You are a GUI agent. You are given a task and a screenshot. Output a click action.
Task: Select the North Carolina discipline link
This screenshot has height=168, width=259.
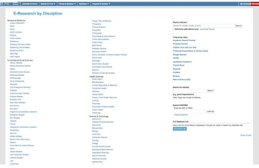click(16, 32)
